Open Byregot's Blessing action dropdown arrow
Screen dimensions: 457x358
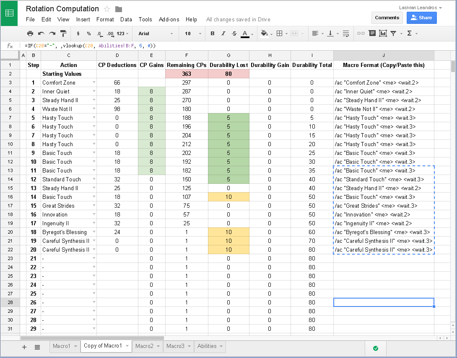[94, 232]
